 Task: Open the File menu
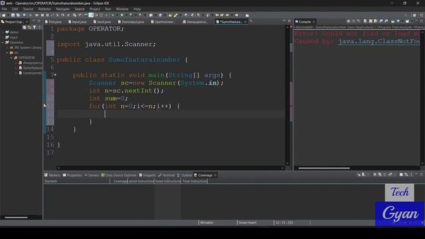[5, 9]
